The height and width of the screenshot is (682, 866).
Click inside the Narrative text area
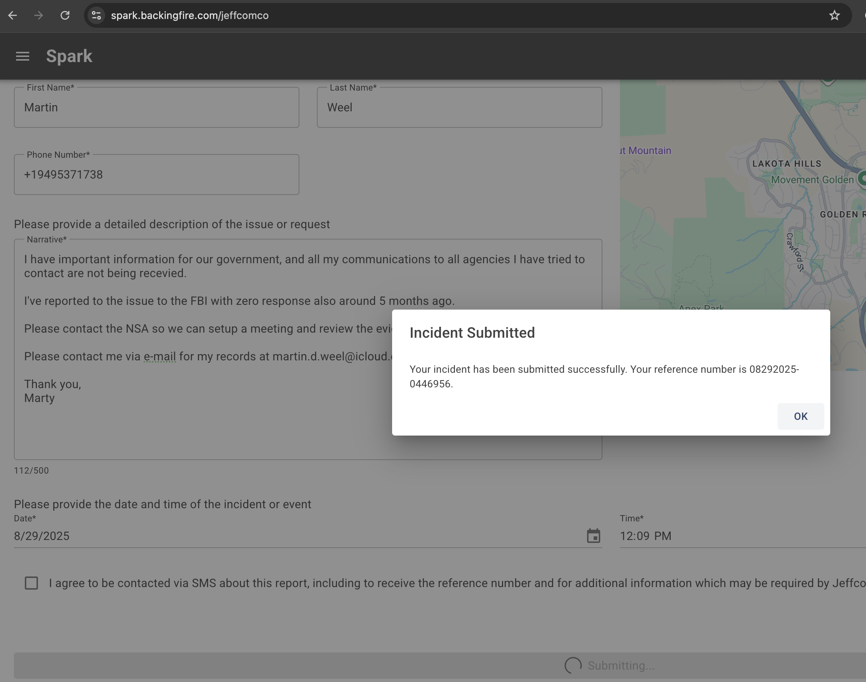coord(200,423)
